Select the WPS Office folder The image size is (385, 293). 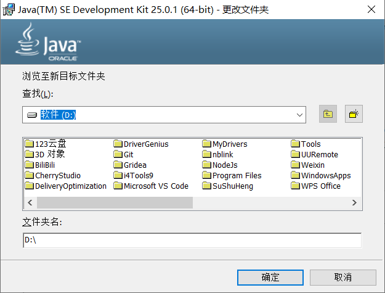pos(320,186)
